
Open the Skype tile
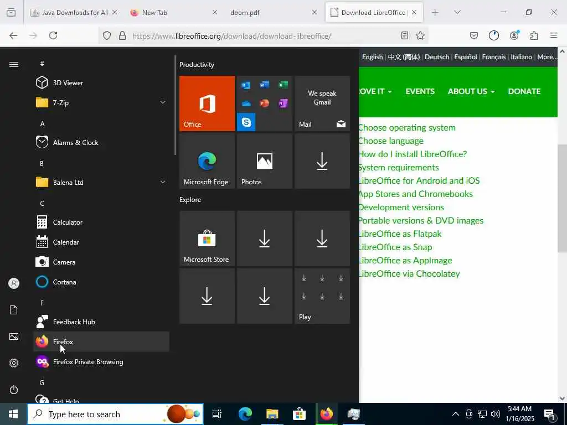pos(246,122)
